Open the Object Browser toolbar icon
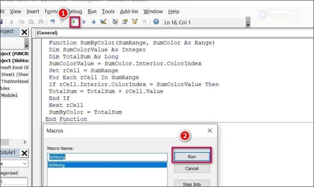The image size is (314, 187). click(x=135, y=21)
